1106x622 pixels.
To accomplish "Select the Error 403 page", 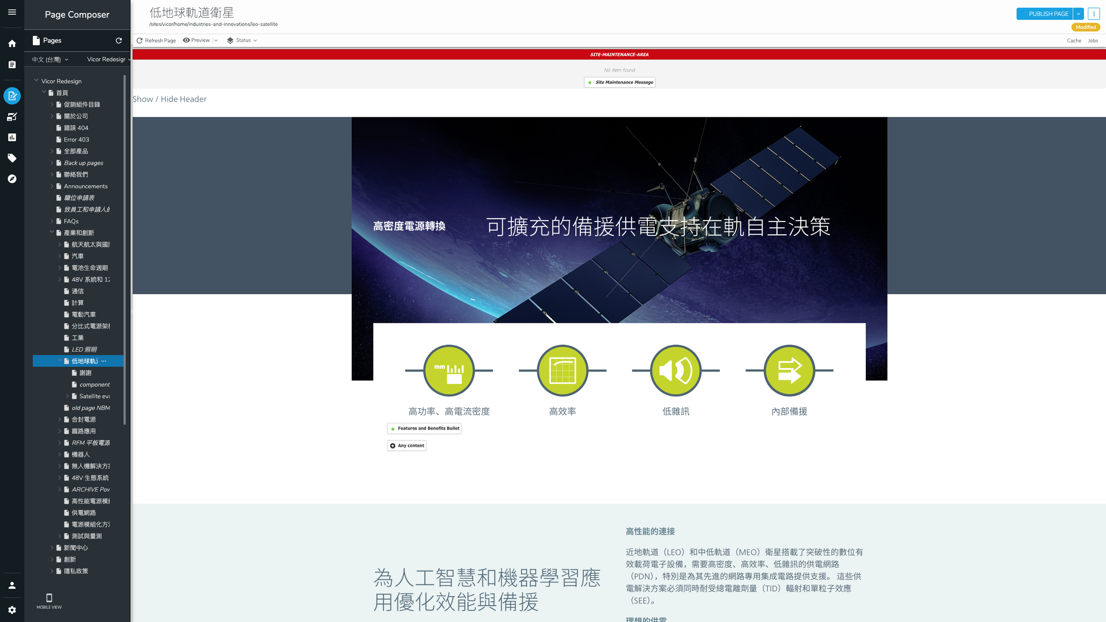I will (x=77, y=139).
